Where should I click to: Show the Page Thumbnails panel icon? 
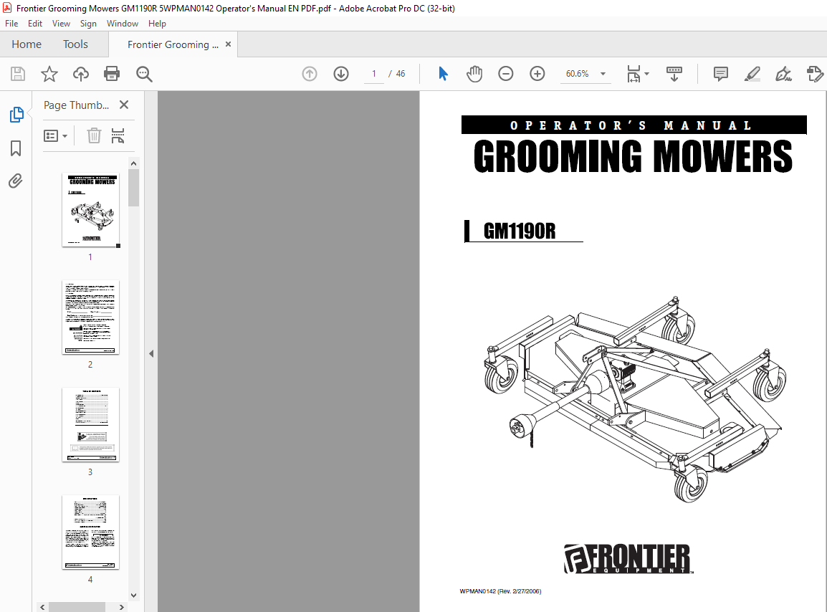click(16, 115)
